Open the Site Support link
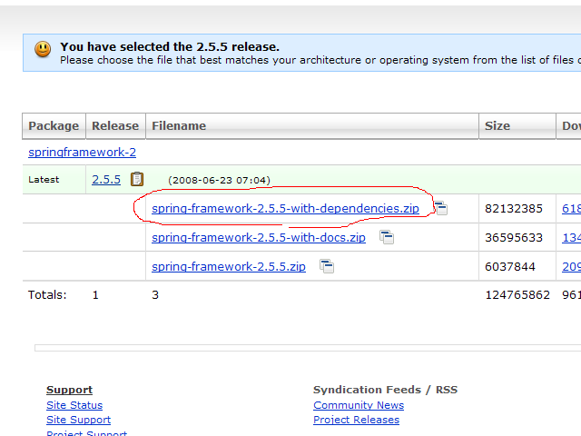 (x=79, y=420)
